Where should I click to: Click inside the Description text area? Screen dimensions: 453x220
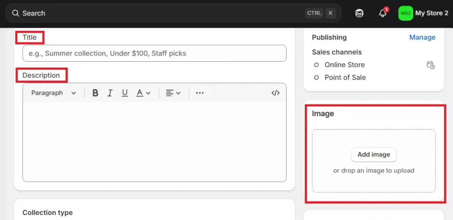click(x=154, y=141)
